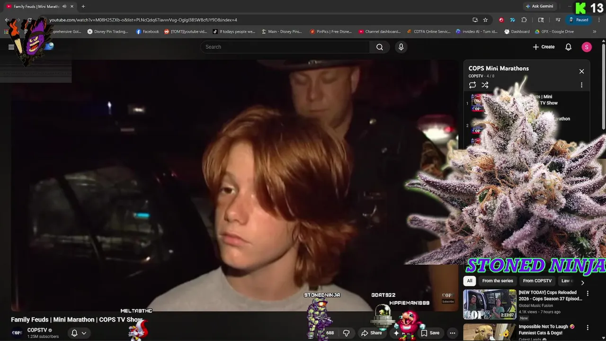Click the Create button
Image resolution: width=606 pixels, height=341 pixels.
(544, 47)
